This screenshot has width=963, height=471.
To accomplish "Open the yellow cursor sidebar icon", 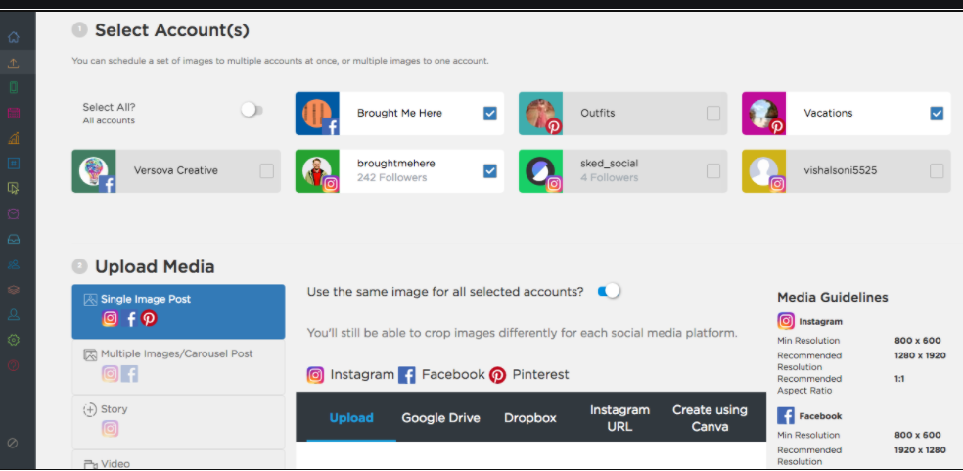I will pos(14,188).
